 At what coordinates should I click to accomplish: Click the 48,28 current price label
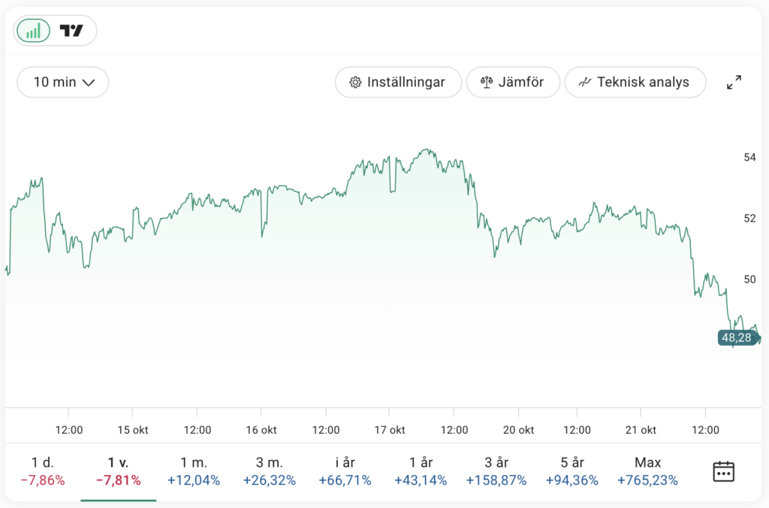coord(737,338)
